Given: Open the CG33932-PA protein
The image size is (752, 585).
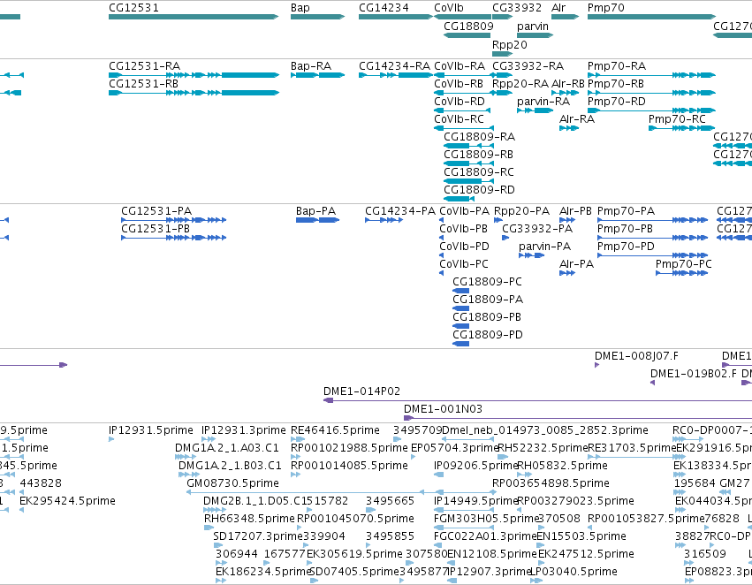Looking at the screenshot, I should coord(505,238).
